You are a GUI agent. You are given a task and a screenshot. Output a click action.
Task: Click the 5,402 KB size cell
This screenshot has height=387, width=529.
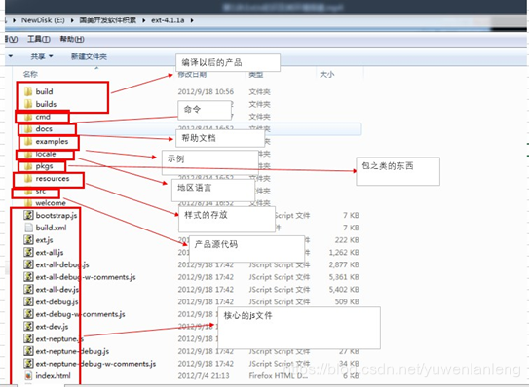pos(344,290)
